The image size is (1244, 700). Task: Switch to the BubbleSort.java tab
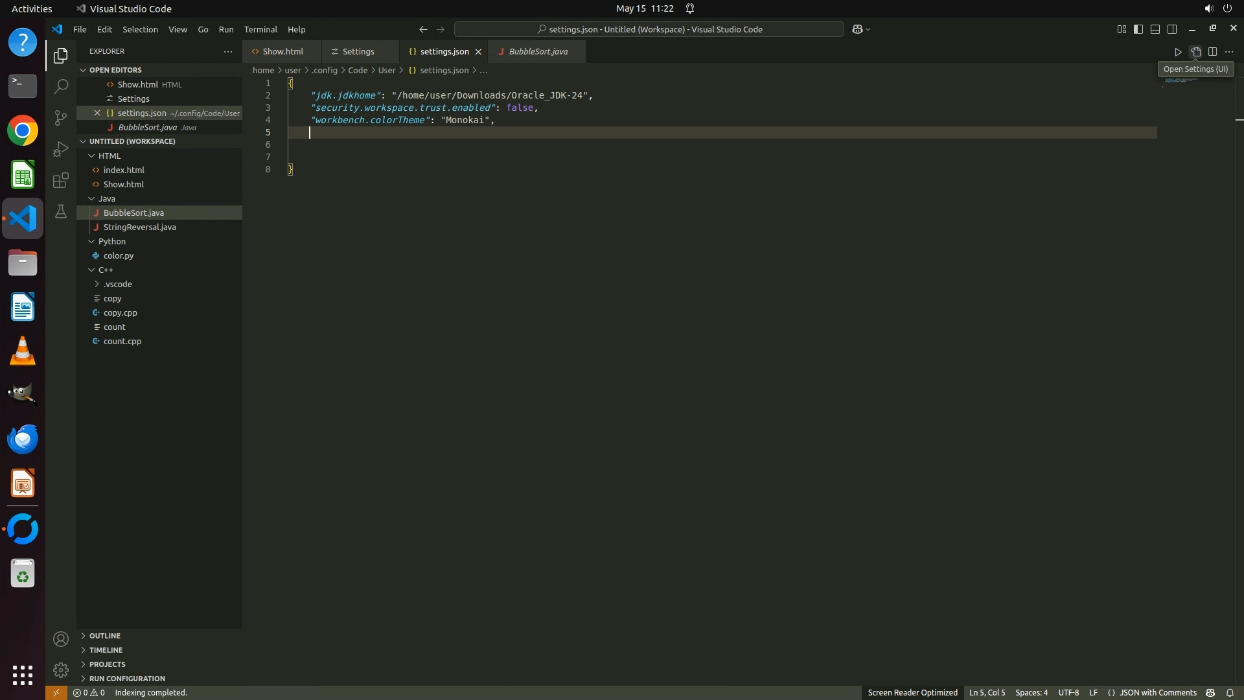(x=538, y=52)
